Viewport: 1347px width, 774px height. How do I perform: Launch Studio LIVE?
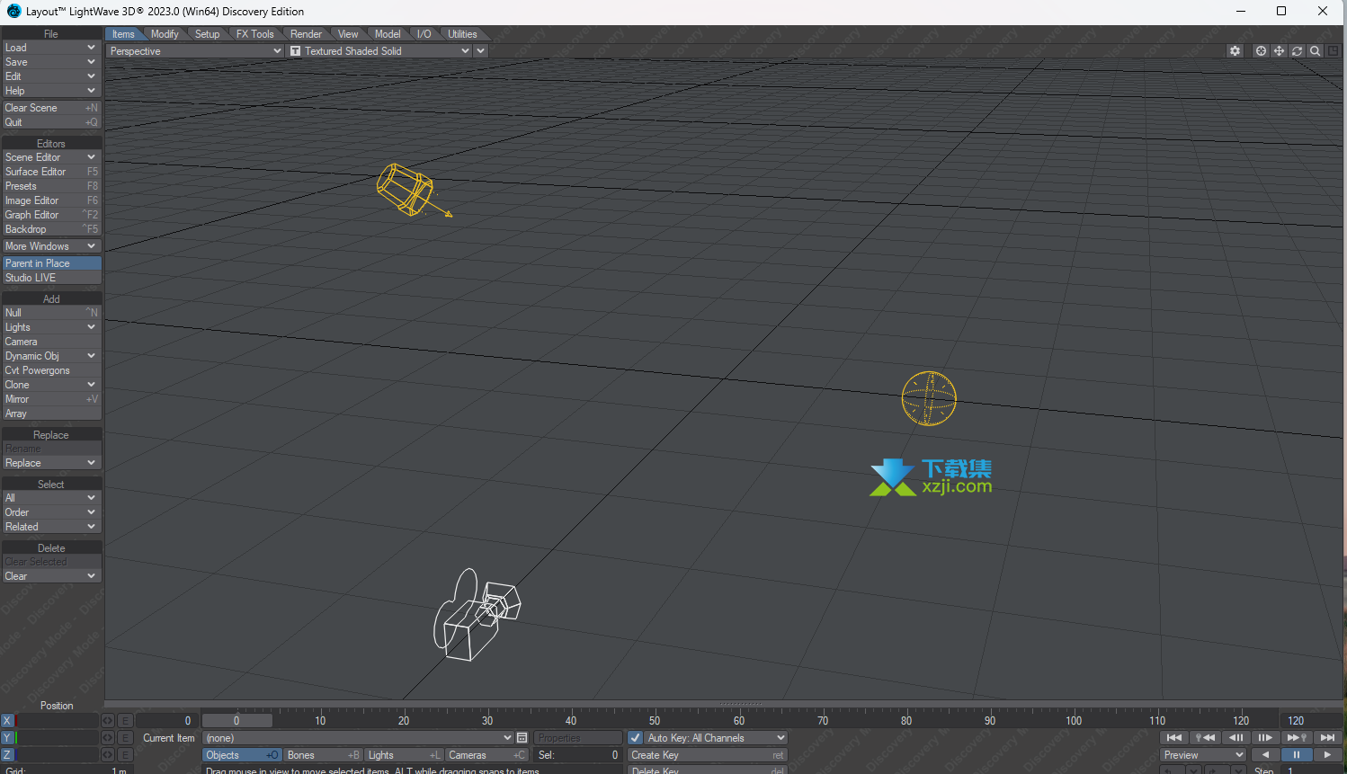click(51, 278)
